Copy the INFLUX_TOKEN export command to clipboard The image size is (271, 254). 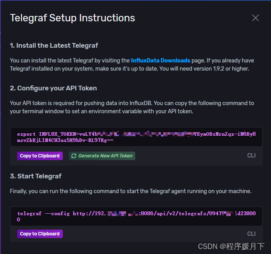pyautogui.click(x=40, y=156)
